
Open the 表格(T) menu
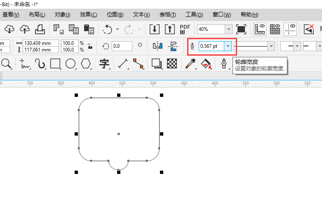(167, 14)
